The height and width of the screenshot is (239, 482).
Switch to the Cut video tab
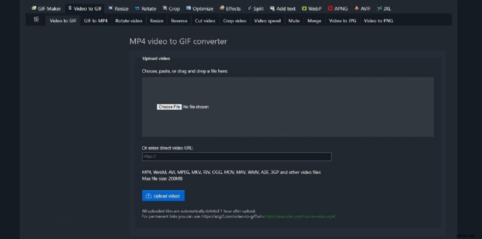(x=205, y=21)
